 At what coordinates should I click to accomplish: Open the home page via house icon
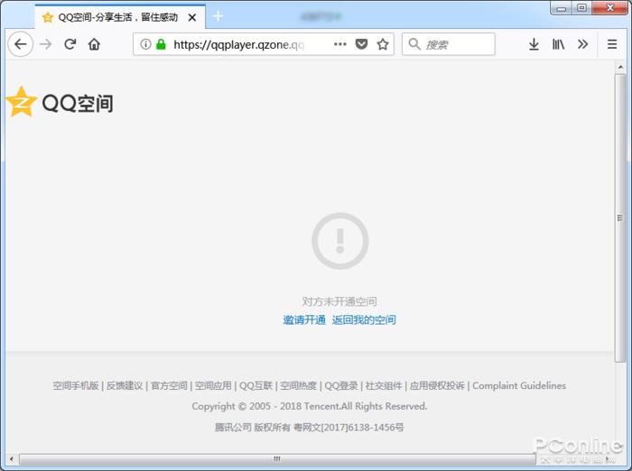(x=94, y=44)
